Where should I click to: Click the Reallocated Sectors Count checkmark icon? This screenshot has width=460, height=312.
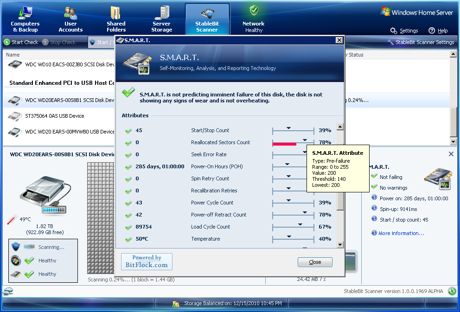(128, 143)
